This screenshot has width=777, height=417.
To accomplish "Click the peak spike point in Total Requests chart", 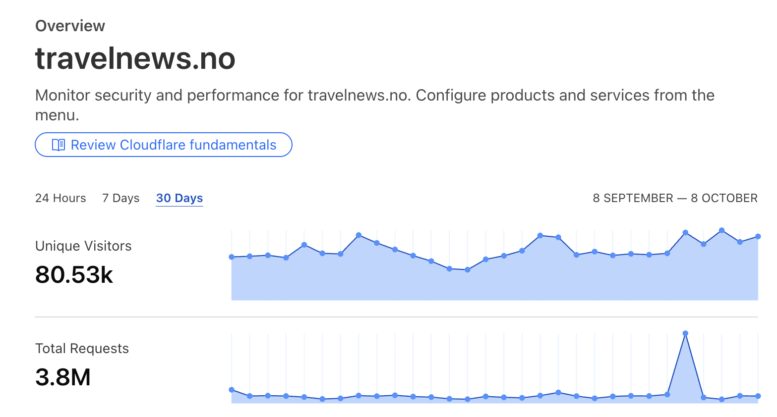I will (x=685, y=333).
